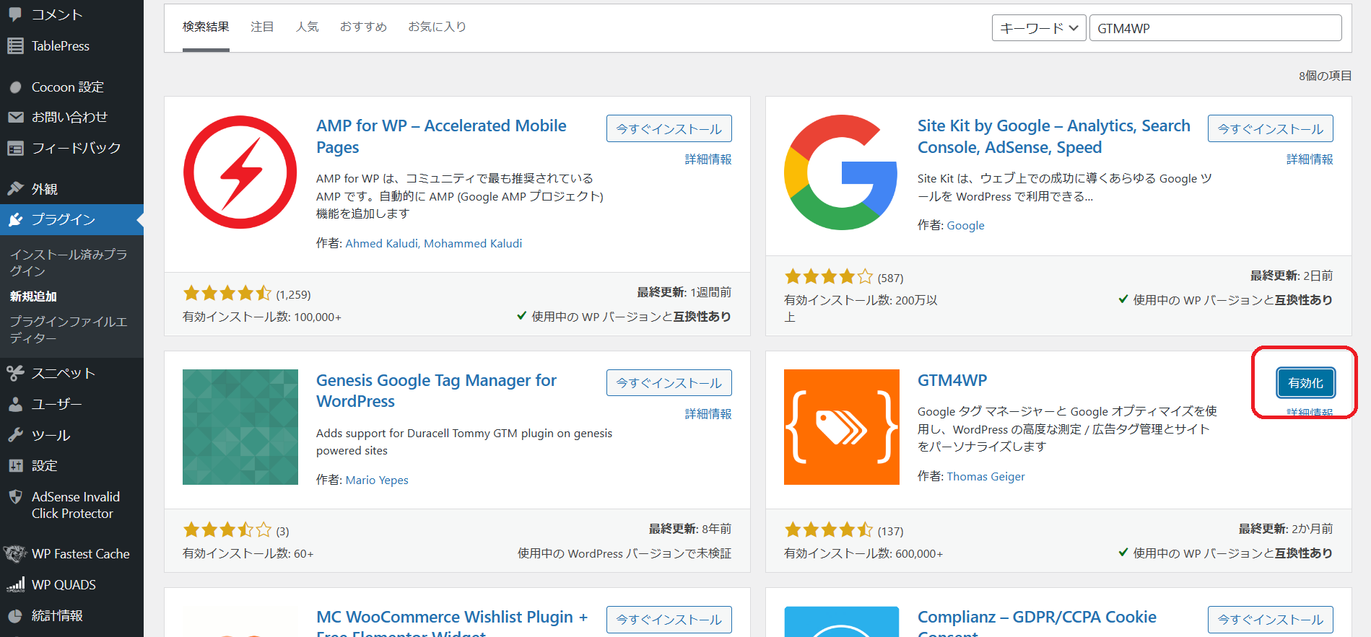Open the Google author link

pos(965,226)
